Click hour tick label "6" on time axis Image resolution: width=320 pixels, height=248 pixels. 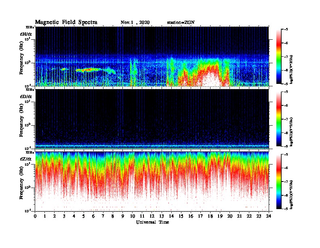(x=93, y=216)
